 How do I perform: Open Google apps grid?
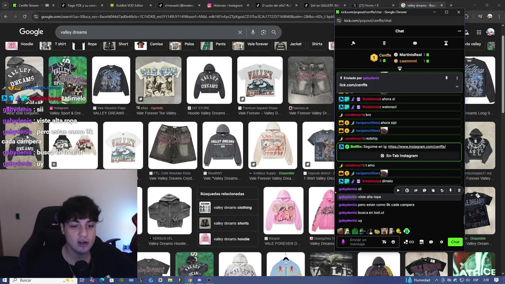[479, 32]
